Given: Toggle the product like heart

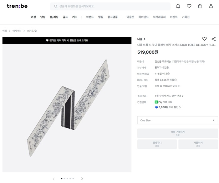Looking at the screenshot, I should [204, 39].
